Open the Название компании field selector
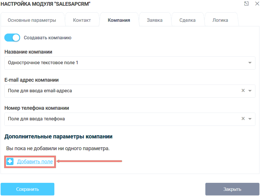The width and height of the screenshot is (260, 196). (x=129, y=63)
